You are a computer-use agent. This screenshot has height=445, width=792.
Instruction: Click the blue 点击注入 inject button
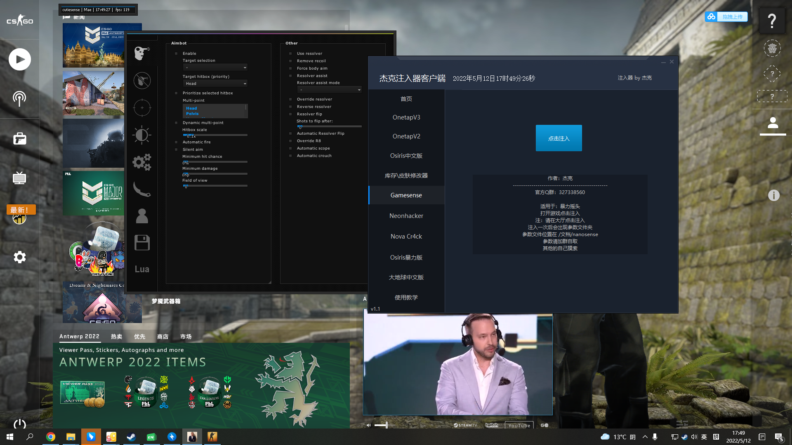(559, 138)
